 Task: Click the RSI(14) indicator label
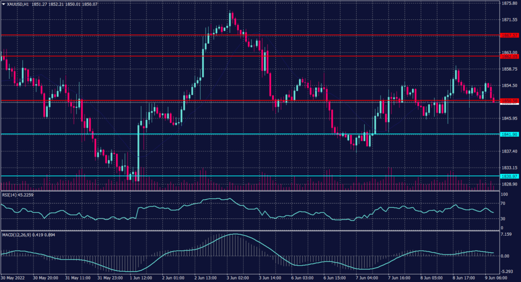11,193
